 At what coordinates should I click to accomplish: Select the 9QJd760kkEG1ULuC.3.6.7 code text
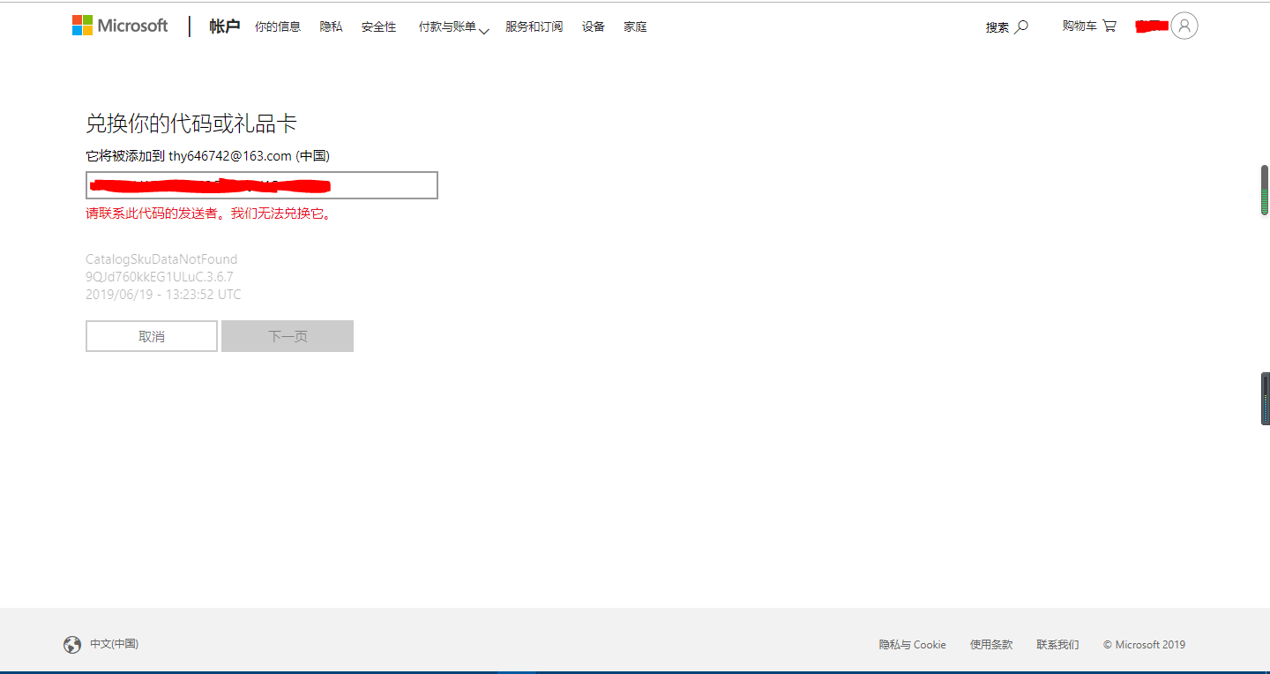(x=160, y=277)
